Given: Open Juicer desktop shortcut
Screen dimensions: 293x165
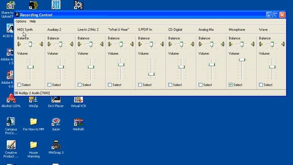Looking at the screenshot, I should [56, 124].
